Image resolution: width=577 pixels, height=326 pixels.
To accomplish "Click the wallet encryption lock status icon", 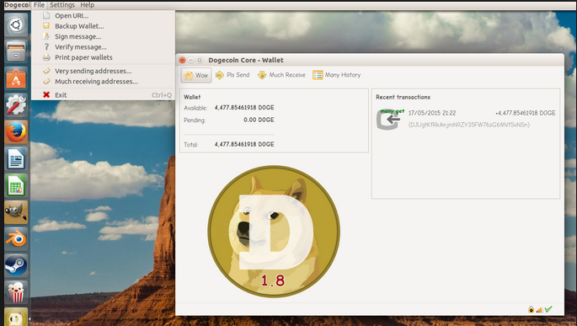I will [531, 309].
